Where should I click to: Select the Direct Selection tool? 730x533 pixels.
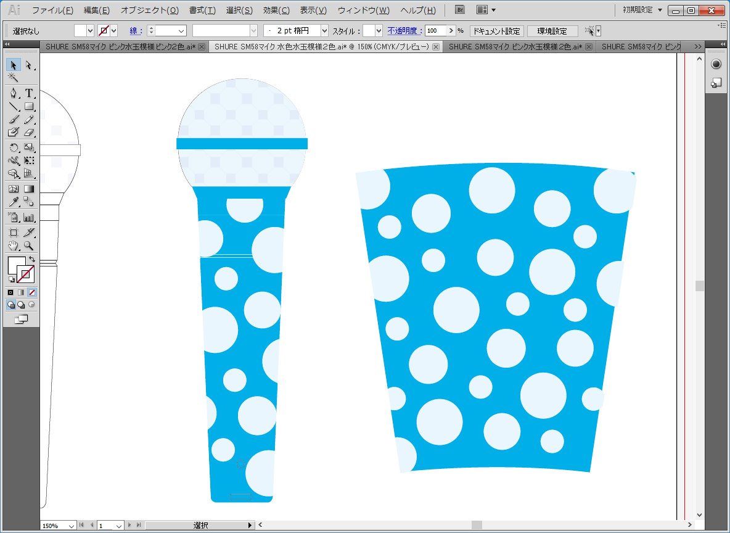[28, 65]
